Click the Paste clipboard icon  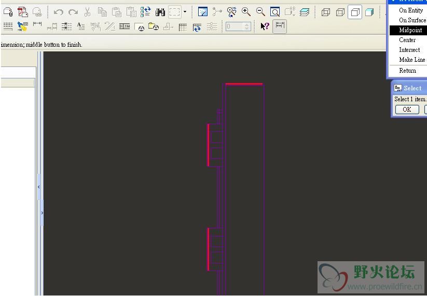point(117,12)
